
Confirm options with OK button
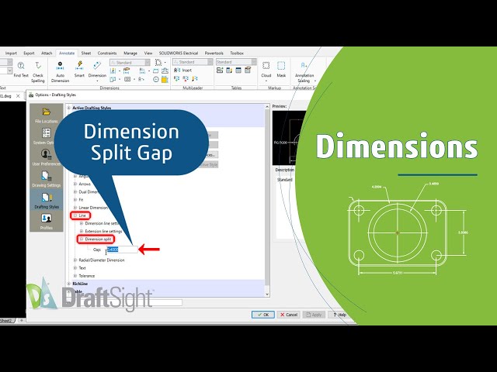pos(263,315)
